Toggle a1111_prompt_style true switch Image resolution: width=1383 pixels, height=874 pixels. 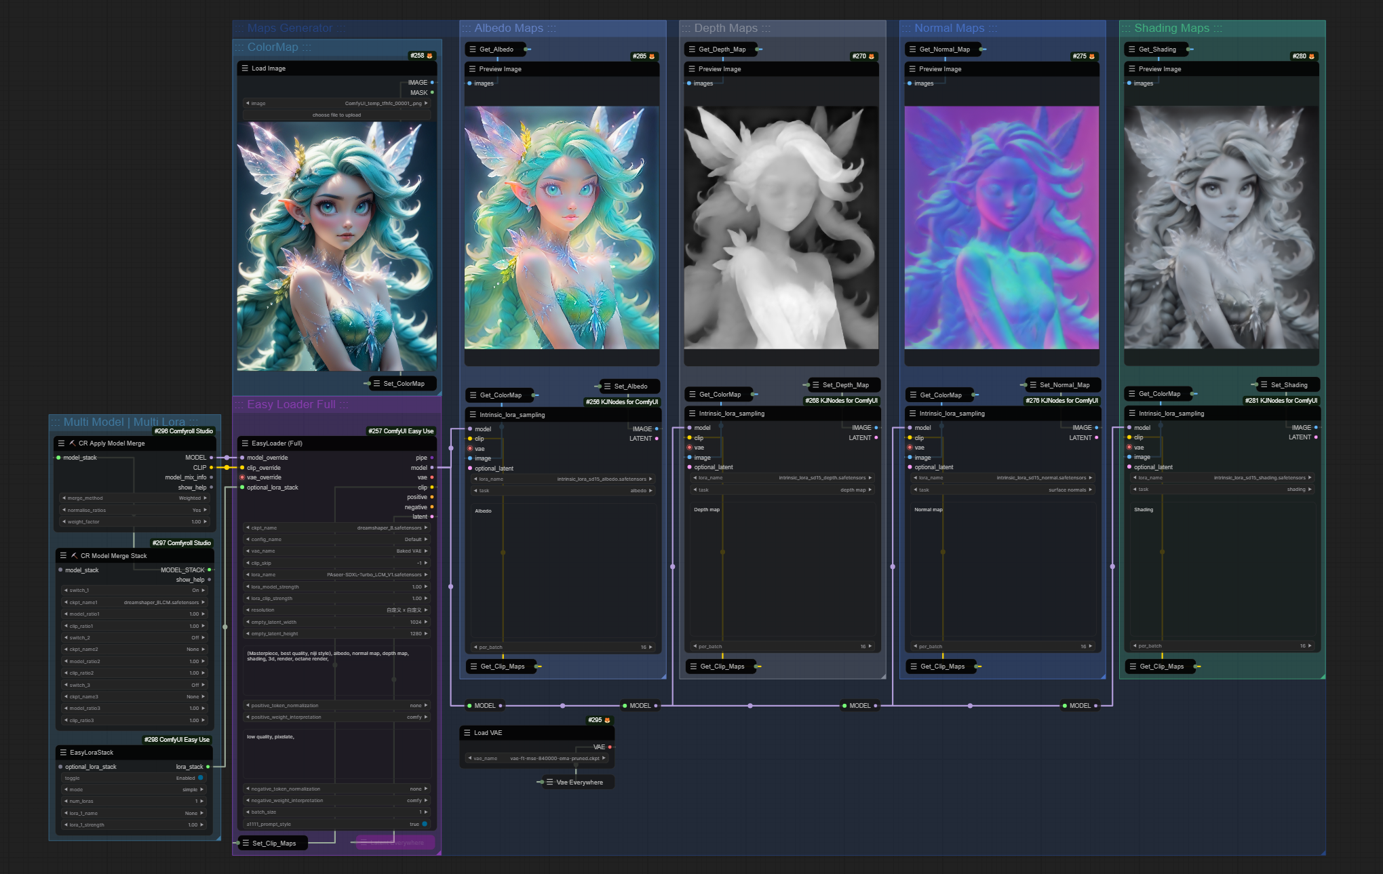click(x=425, y=825)
